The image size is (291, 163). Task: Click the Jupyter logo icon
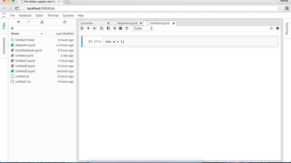pyautogui.click(x=4, y=15)
